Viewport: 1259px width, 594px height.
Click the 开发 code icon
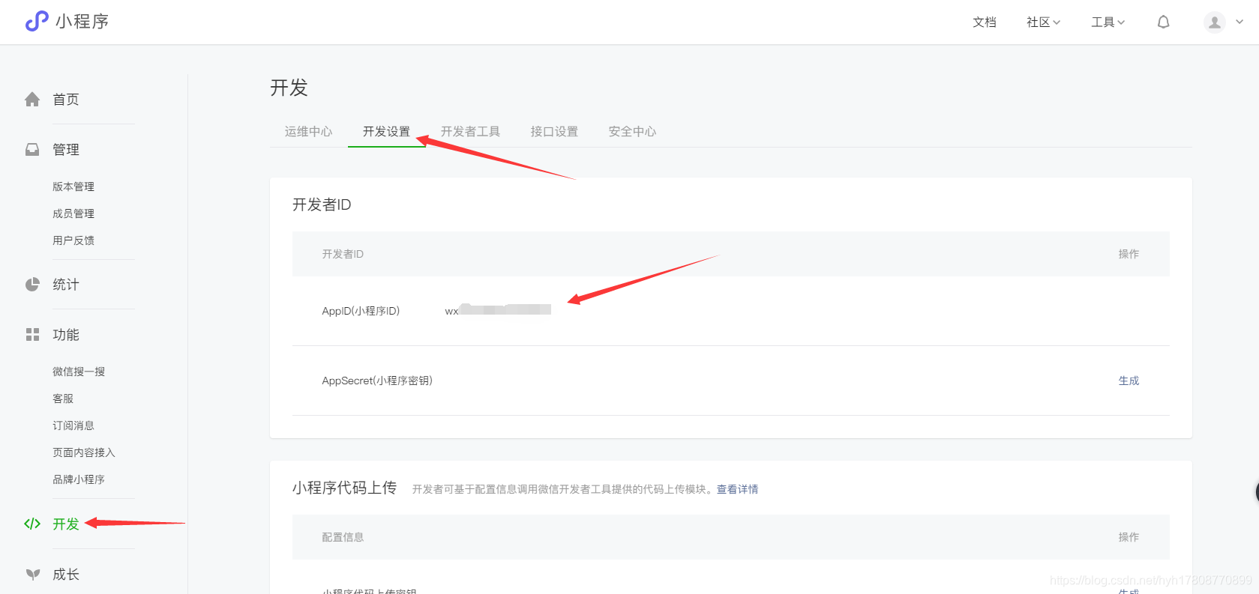click(32, 524)
